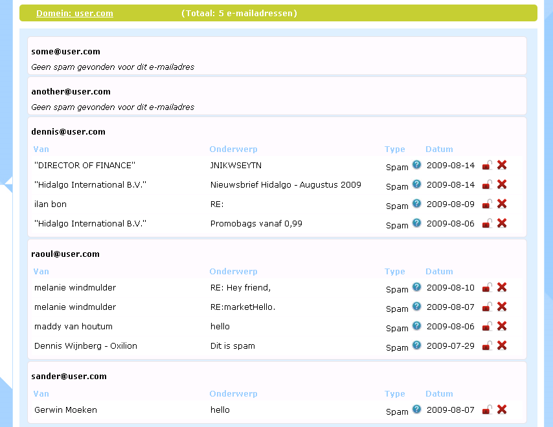Delete the RE: Hey friend, message
The image size is (553, 427).
click(501, 287)
